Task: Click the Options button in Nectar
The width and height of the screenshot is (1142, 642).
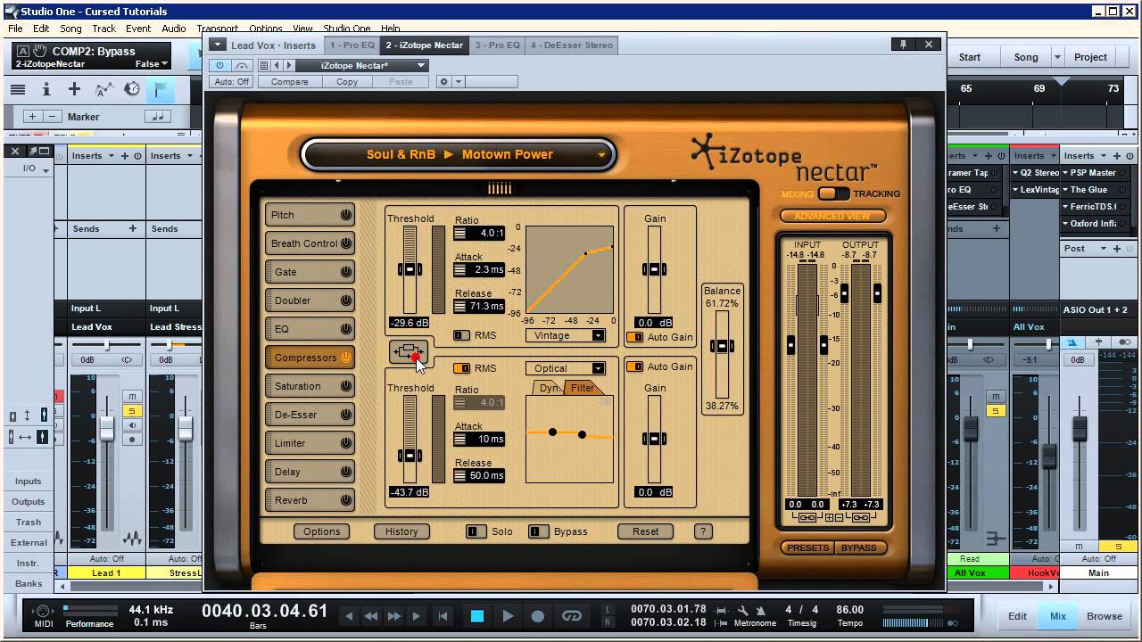Action: pos(321,531)
